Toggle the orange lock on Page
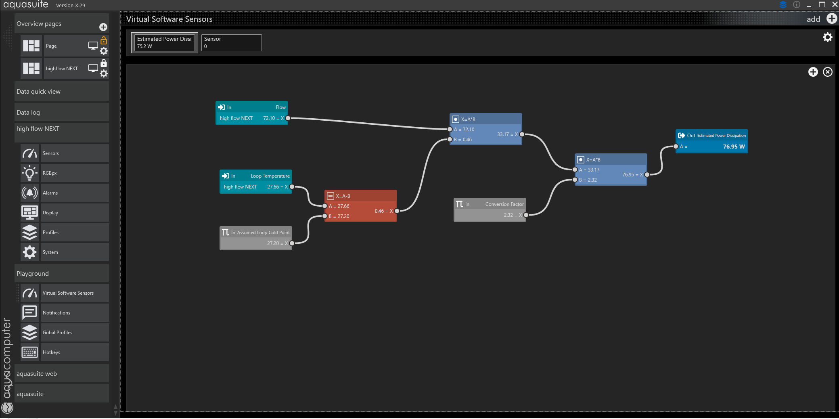Screen dimensions: 839x419 [x=104, y=40]
